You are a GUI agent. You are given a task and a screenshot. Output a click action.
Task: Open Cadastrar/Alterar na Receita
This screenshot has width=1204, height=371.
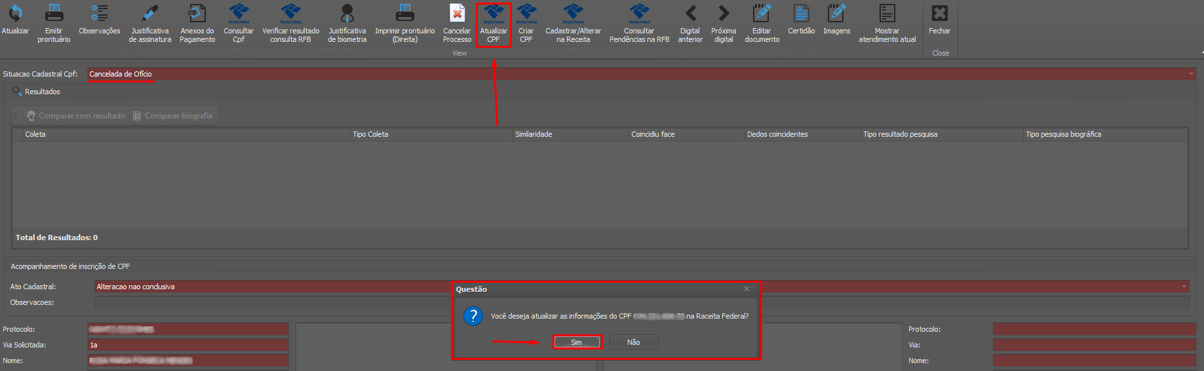pos(573,23)
